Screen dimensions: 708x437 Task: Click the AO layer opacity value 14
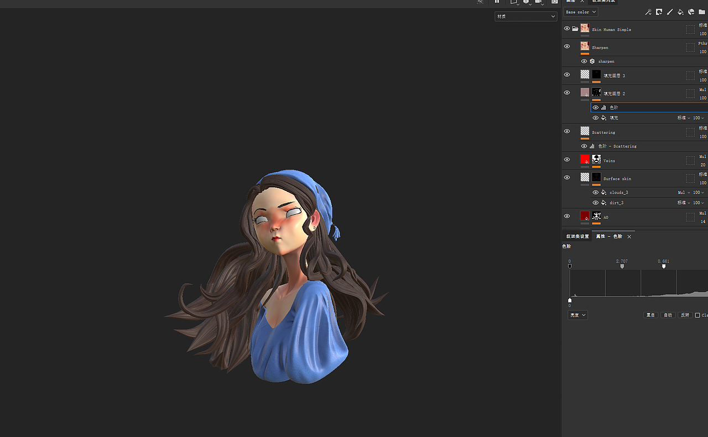pos(703,221)
